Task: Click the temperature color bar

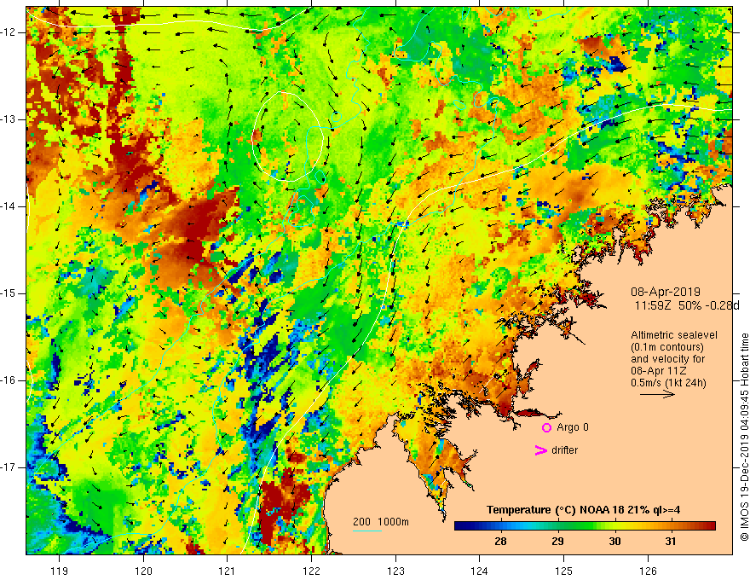Action: (x=585, y=526)
